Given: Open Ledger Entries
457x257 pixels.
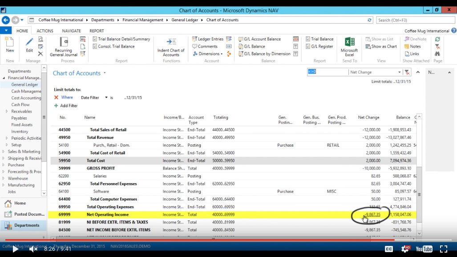Looking at the screenshot, I should pos(207,39).
